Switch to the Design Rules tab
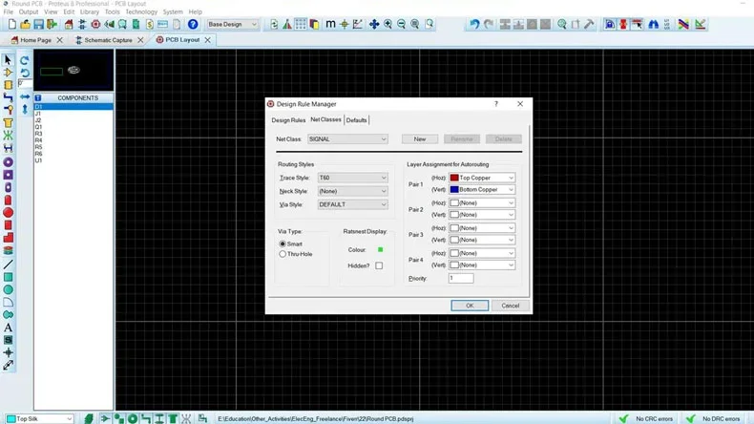Viewport: 754px width, 424px height. [x=288, y=120]
